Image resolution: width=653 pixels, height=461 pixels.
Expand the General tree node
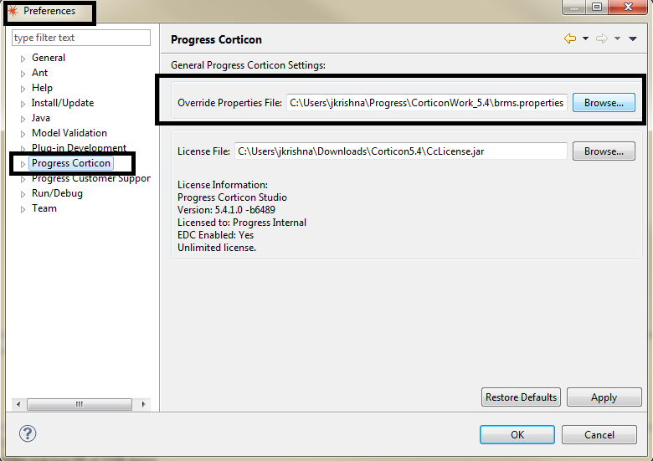23,59
